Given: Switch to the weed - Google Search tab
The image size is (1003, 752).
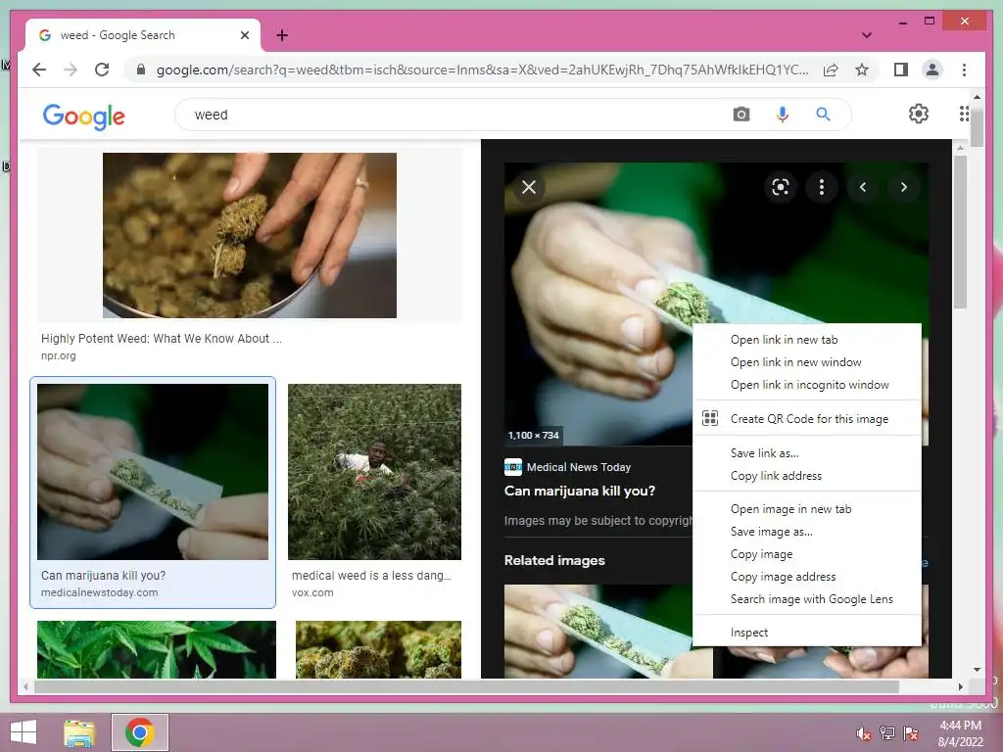Looking at the screenshot, I should click(143, 35).
